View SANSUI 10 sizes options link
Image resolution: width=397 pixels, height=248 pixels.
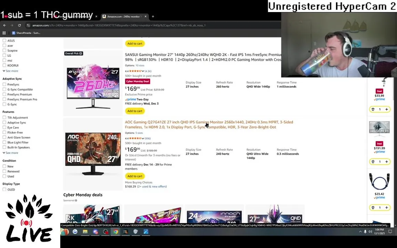click(140, 65)
